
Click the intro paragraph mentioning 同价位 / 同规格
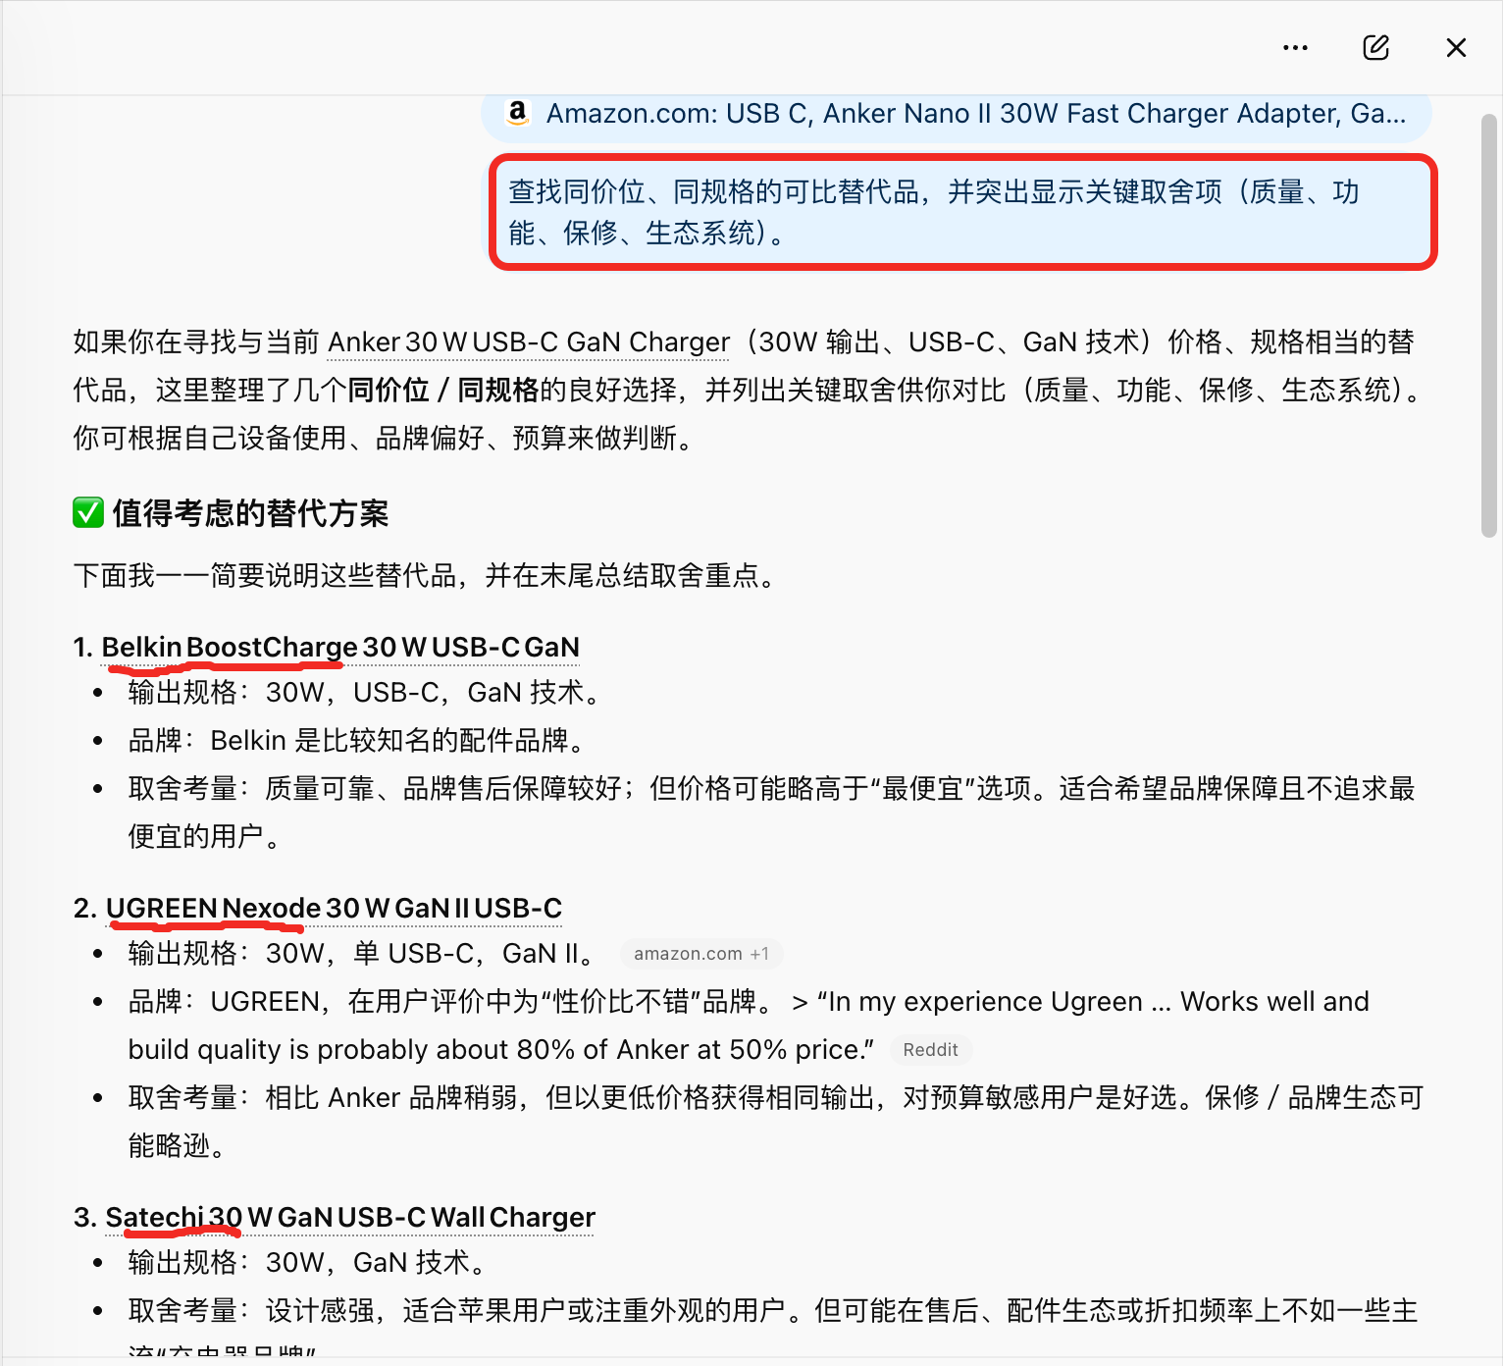(x=746, y=391)
